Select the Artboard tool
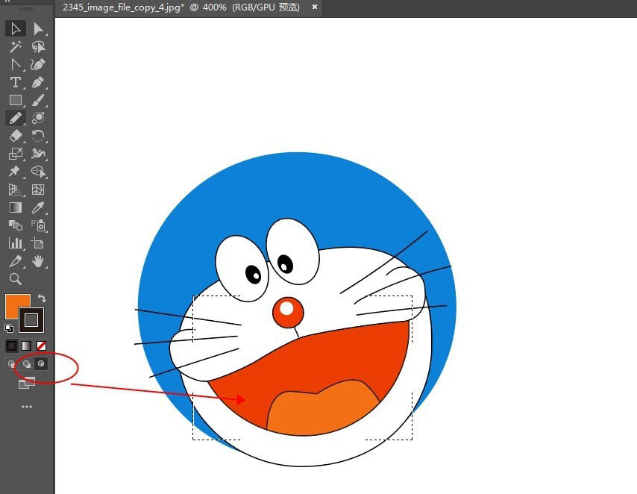Screen dimensions: 637x494 38,243
